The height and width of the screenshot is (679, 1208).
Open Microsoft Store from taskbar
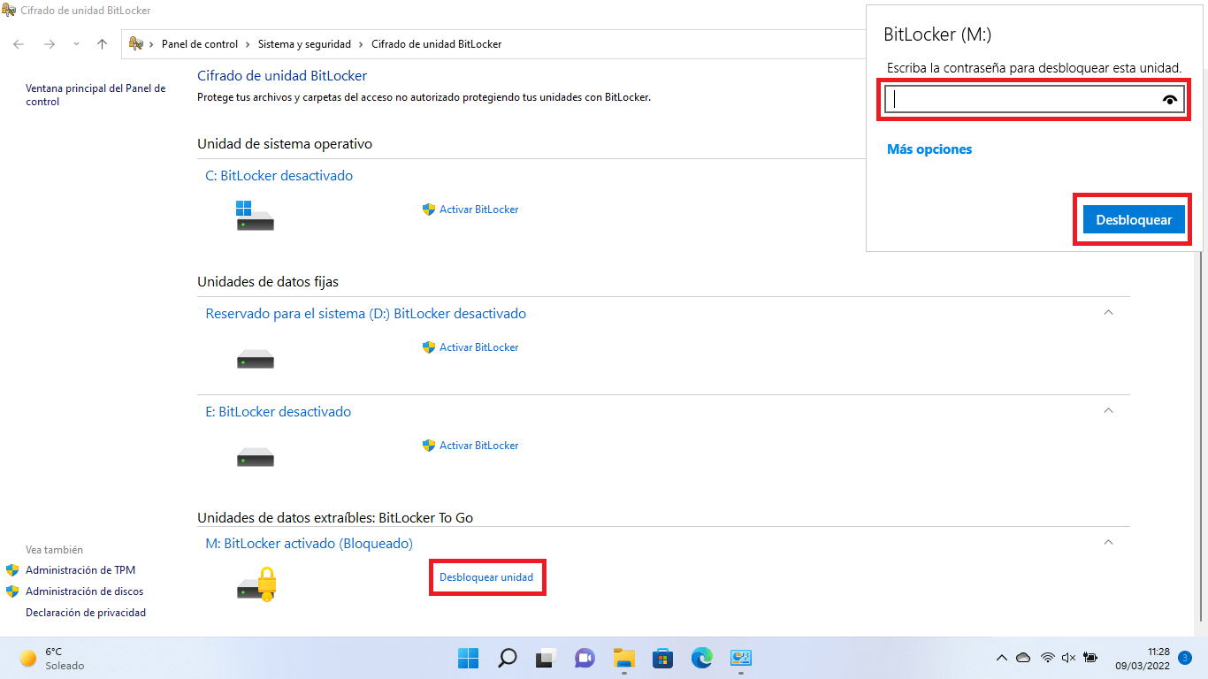pos(663,658)
